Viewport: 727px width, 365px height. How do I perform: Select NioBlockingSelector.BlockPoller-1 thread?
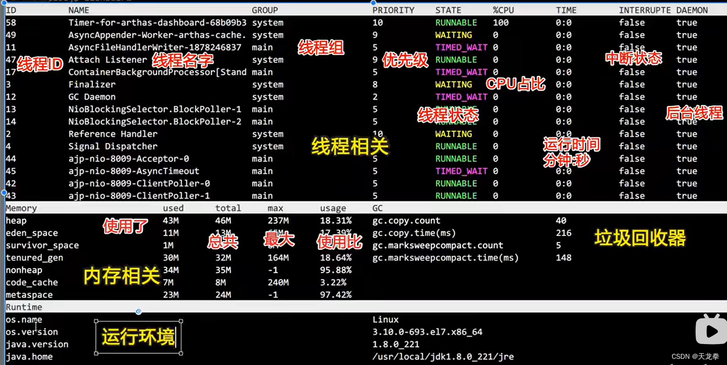(x=155, y=109)
